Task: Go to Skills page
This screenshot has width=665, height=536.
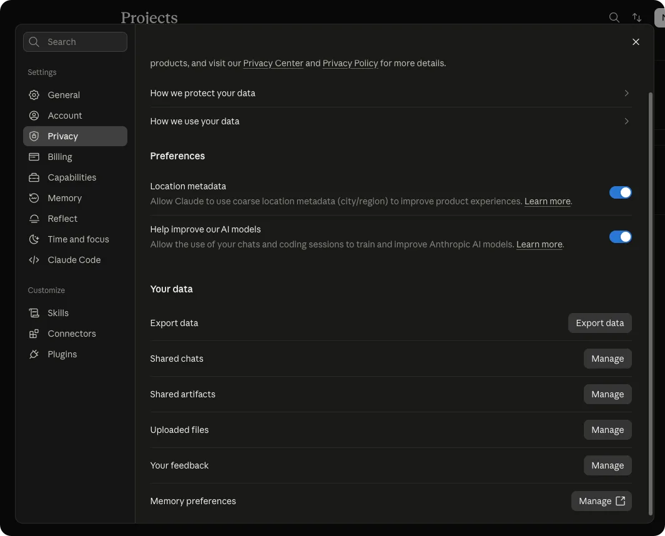Action: [x=75, y=313]
